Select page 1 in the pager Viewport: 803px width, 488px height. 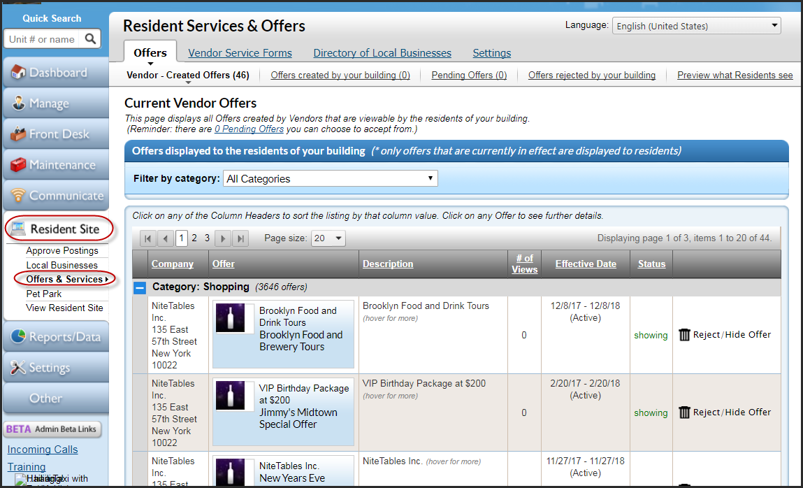pyautogui.click(x=181, y=238)
